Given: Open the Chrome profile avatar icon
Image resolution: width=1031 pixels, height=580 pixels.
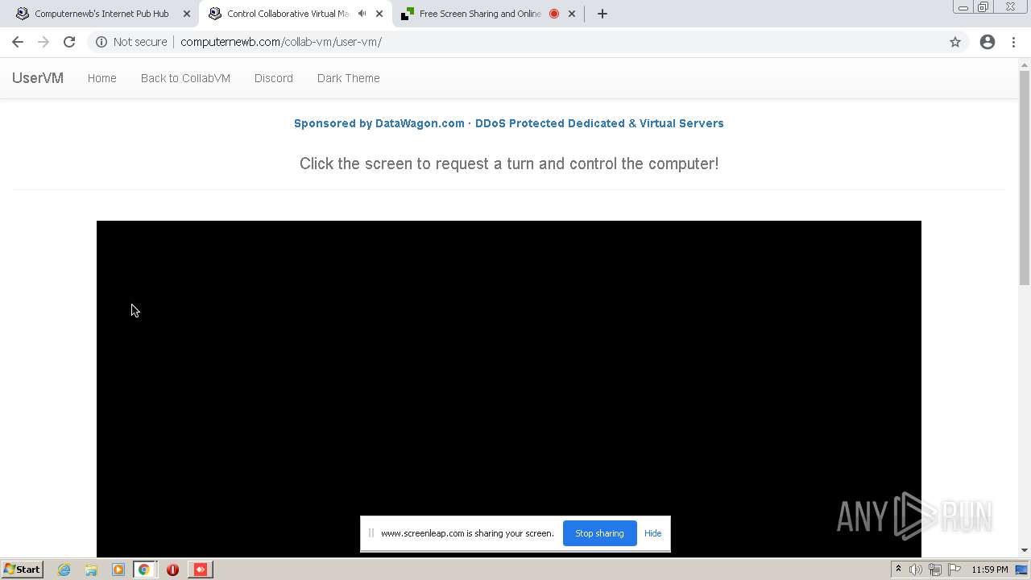Looking at the screenshot, I should point(988,42).
